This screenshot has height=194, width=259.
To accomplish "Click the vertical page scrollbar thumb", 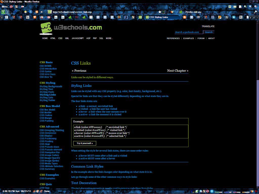I will click(257, 51).
